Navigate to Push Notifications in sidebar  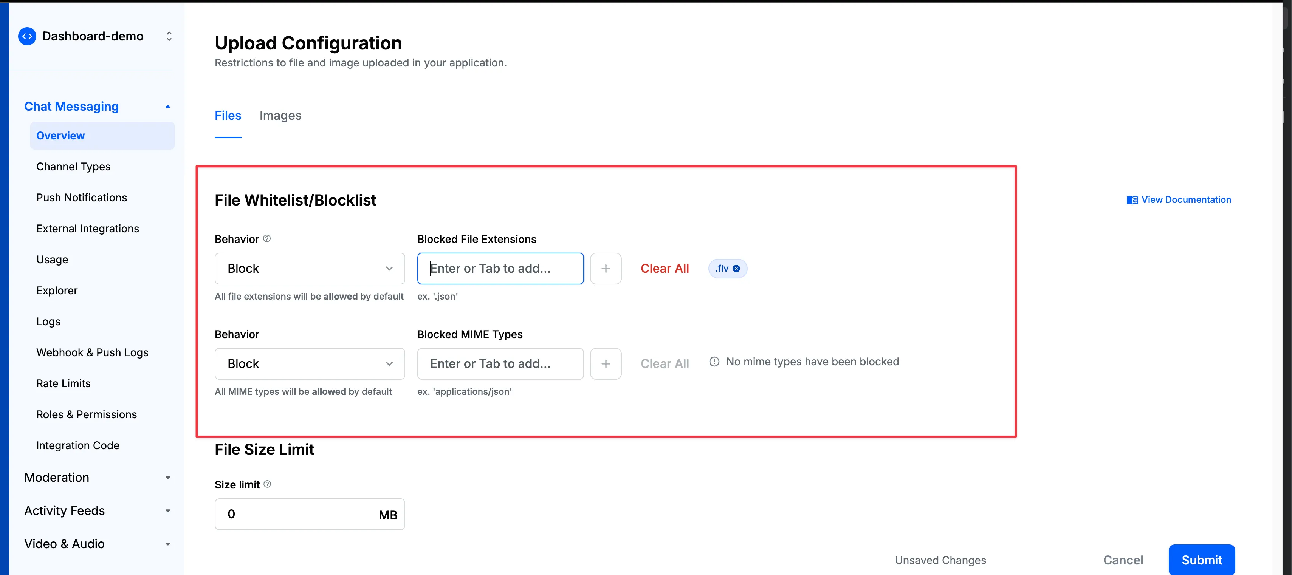[x=82, y=198]
